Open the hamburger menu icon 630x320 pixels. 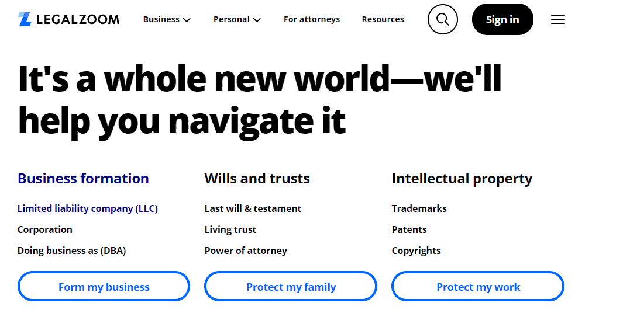(x=557, y=19)
